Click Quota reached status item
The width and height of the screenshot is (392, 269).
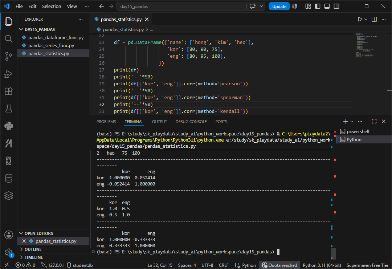[279, 265]
